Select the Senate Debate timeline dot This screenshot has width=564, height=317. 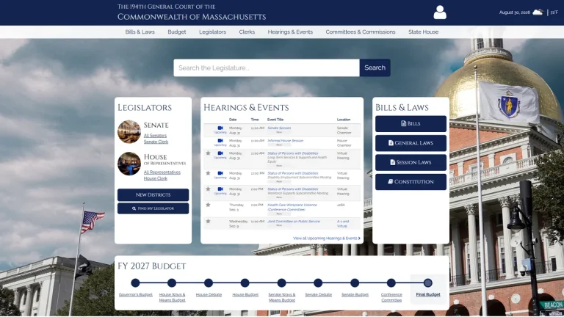pyautogui.click(x=318, y=283)
